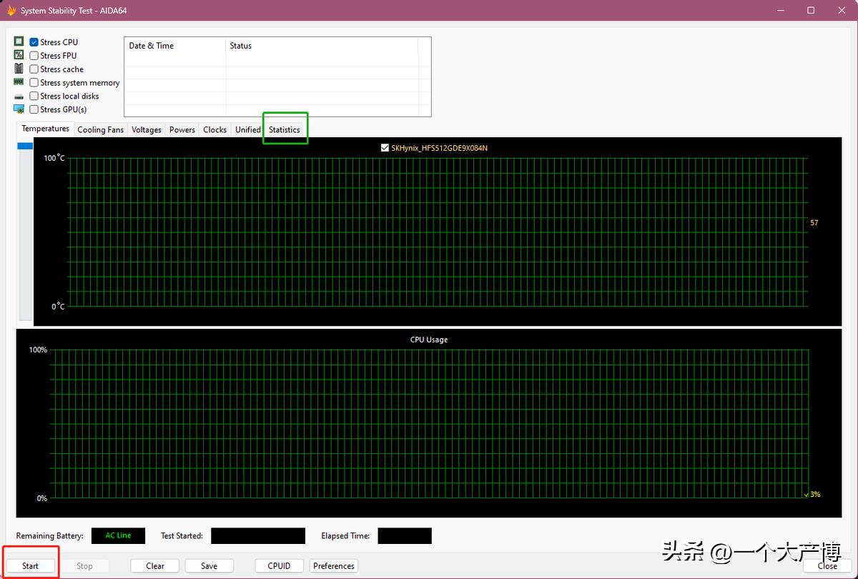Enable Stress system memory testing

(33, 82)
